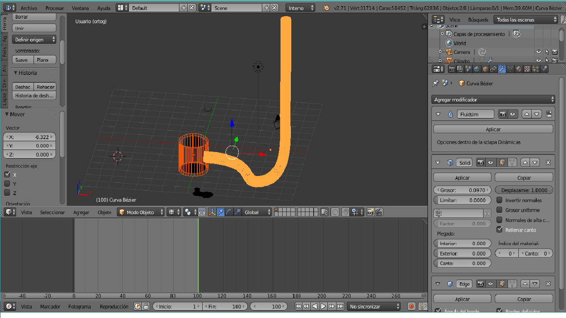Click the Grosor value slider
This screenshot has height=318, width=566.
462,190
